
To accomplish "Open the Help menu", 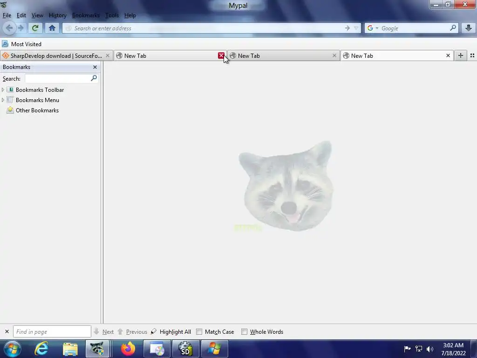I will click(x=130, y=15).
